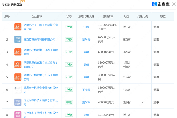Click the 传富云溪 company logo icon
177x118 pixels.
click(18, 39)
